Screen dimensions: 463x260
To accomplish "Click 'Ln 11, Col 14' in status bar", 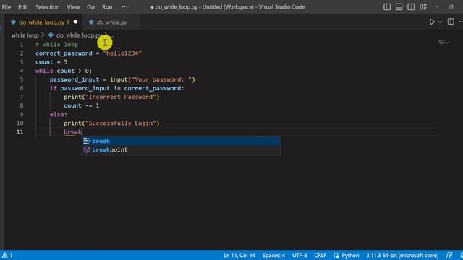I will (239, 255).
